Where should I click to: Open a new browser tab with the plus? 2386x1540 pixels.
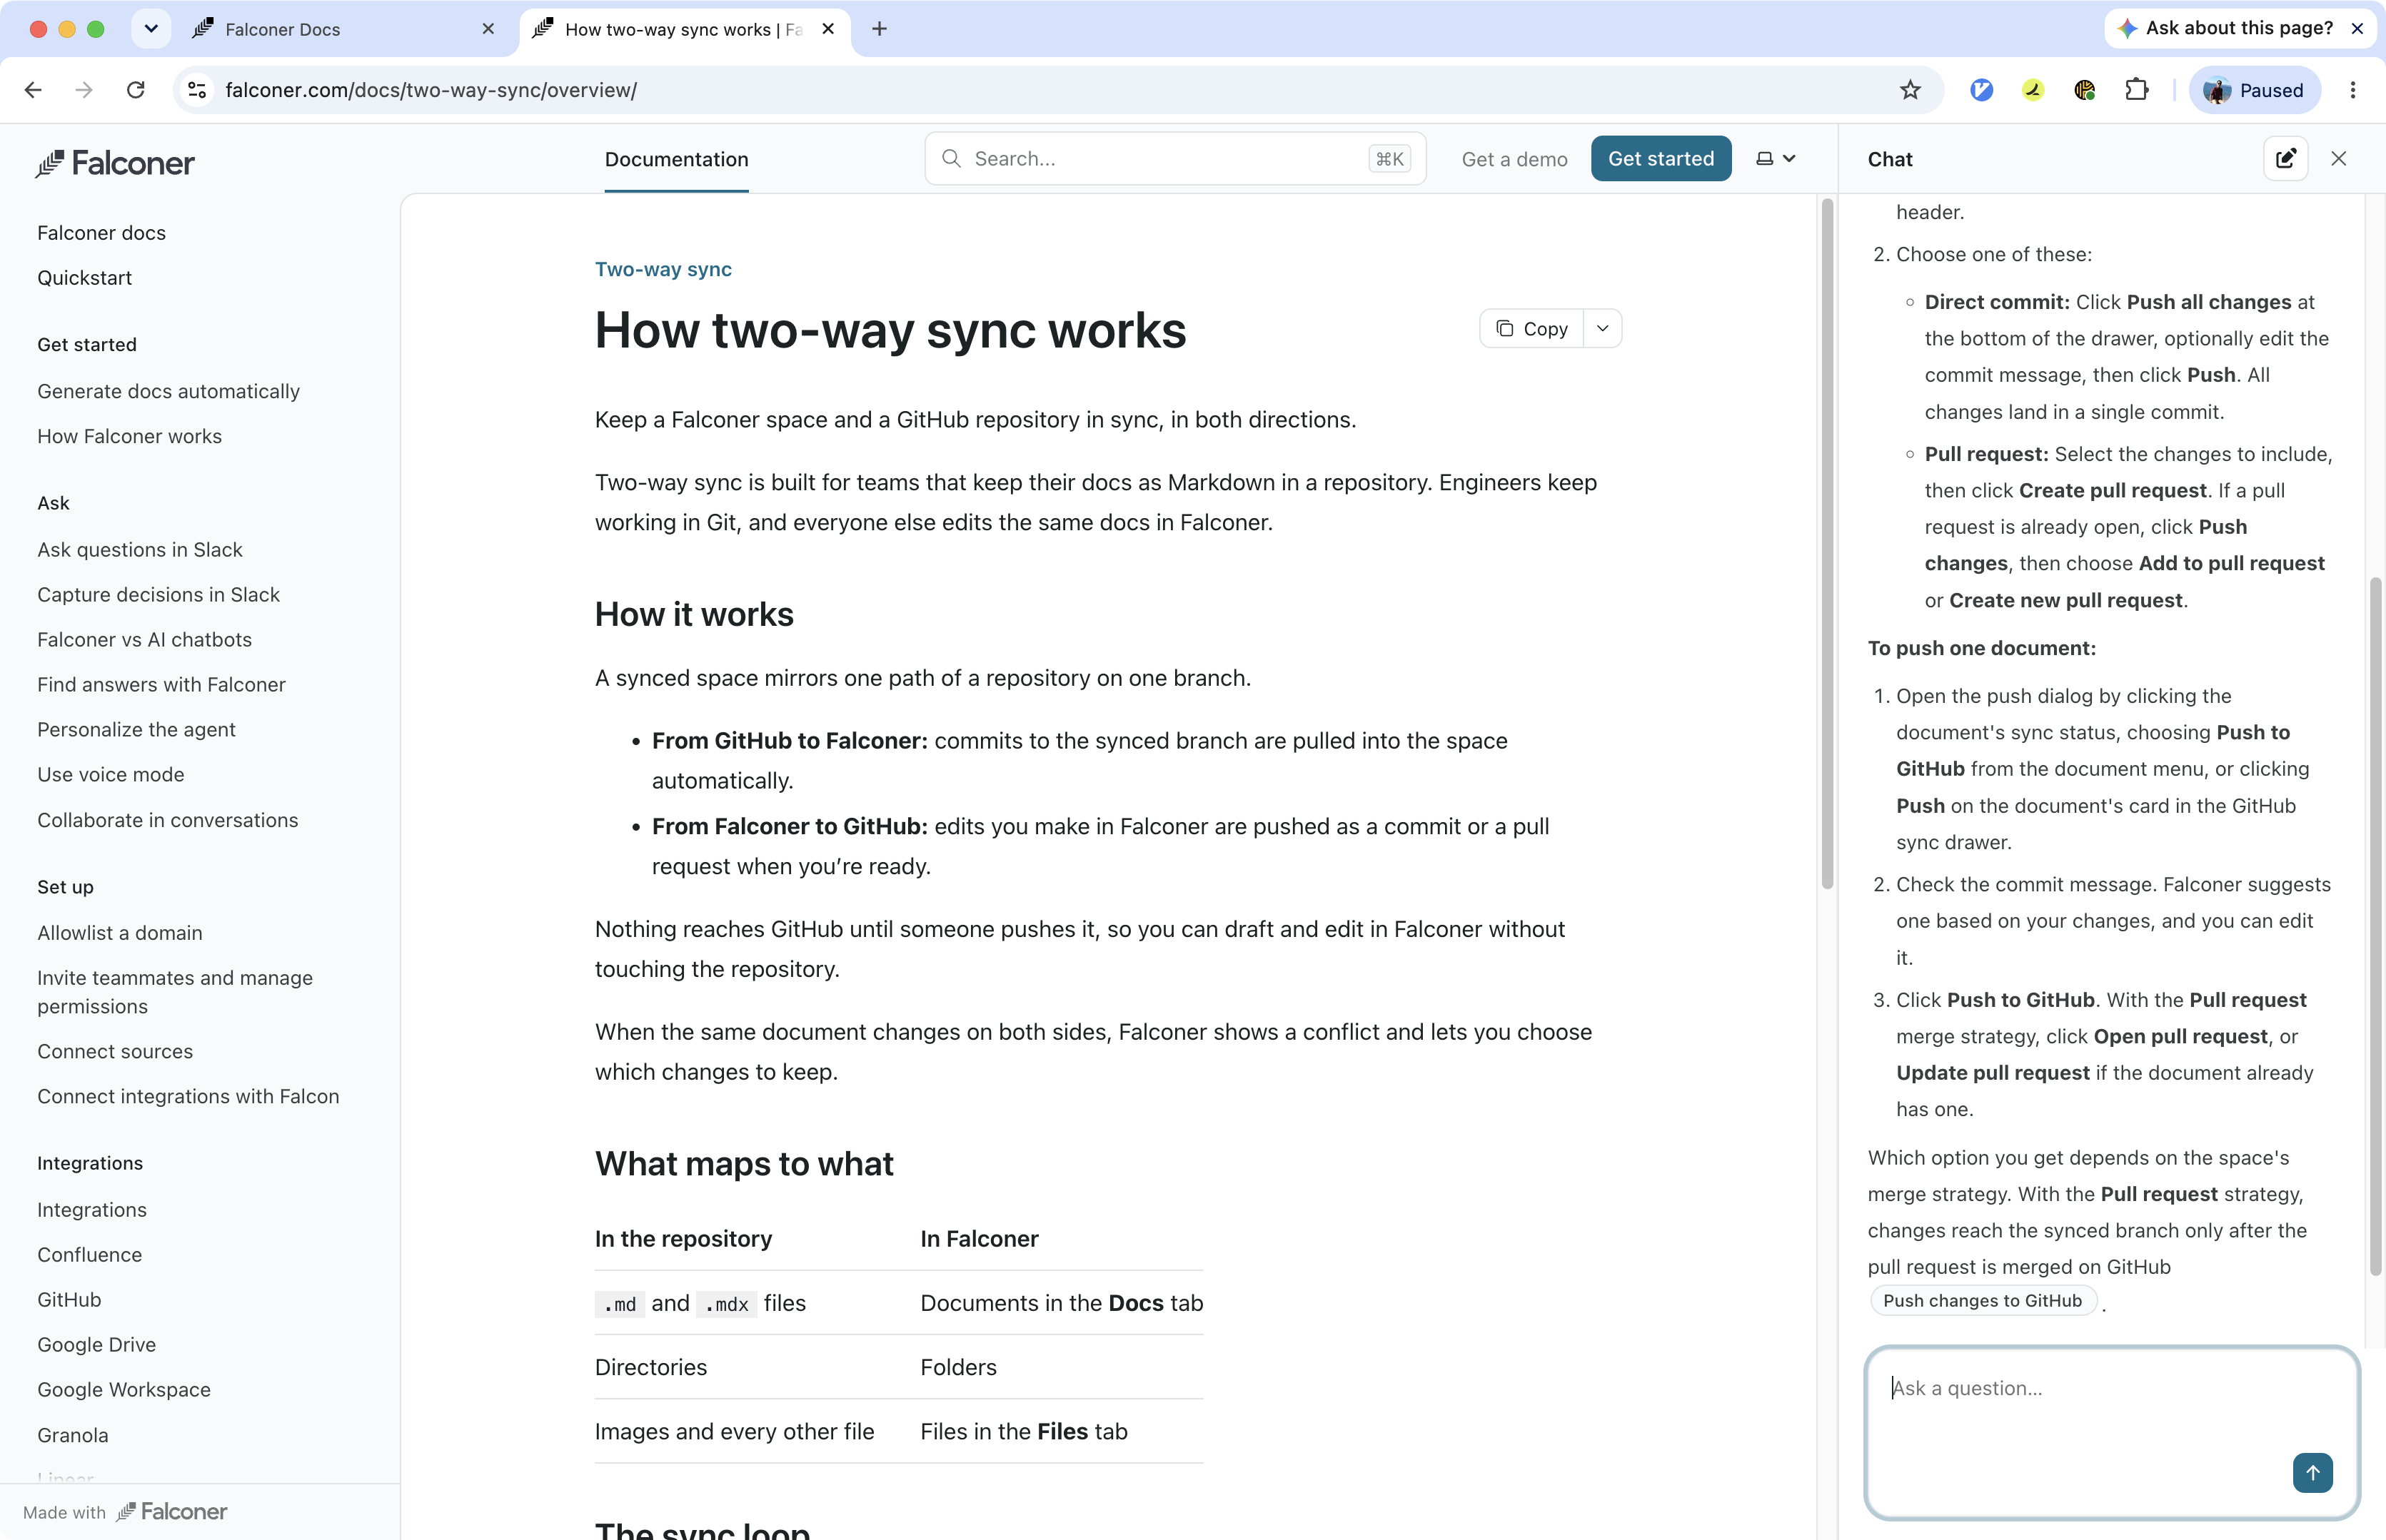click(878, 29)
